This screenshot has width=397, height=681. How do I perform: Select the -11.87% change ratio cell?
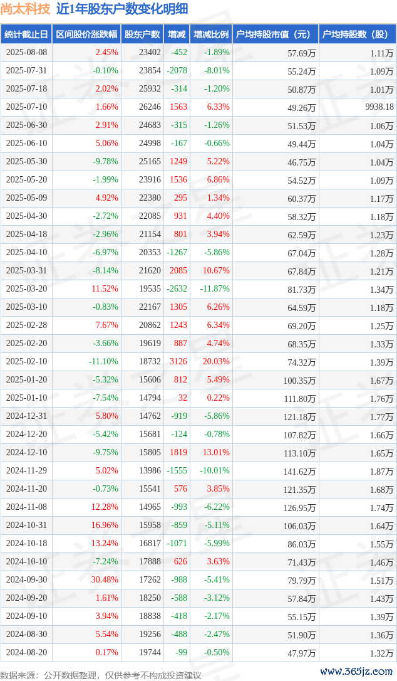(215, 289)
